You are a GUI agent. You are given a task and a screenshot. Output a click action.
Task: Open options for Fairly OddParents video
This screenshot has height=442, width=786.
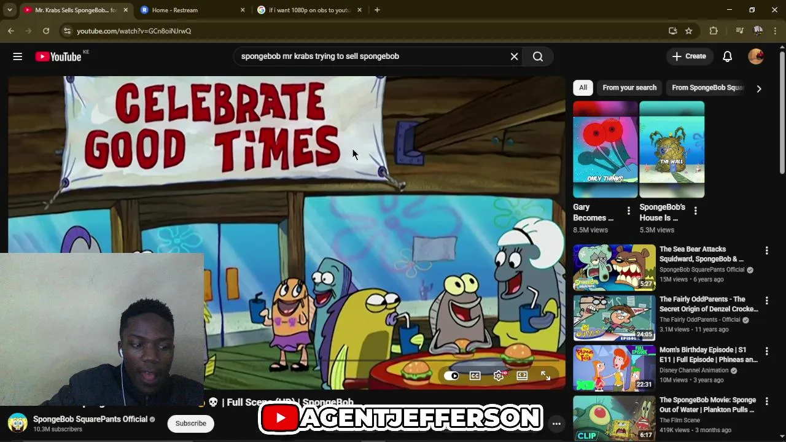pyautogui.click(x=766, y=301)
